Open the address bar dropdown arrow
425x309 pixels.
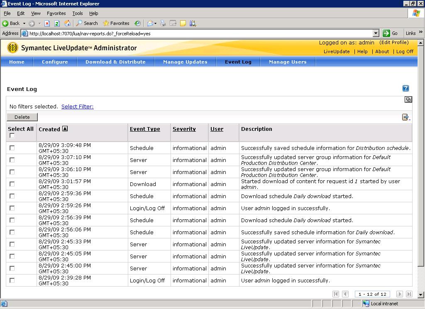(376, 33)
